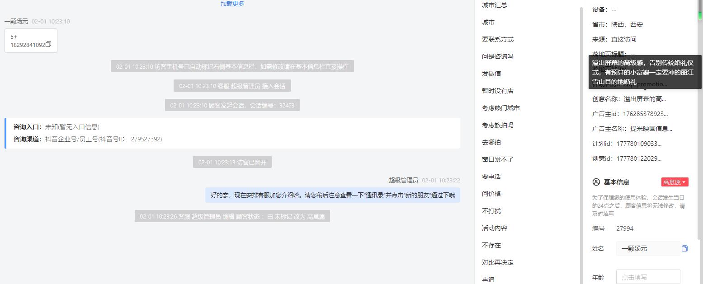Choose the 去哪拍 quick reply
The height and width of the screenshot is (284, 703).
tap(491, 142)
